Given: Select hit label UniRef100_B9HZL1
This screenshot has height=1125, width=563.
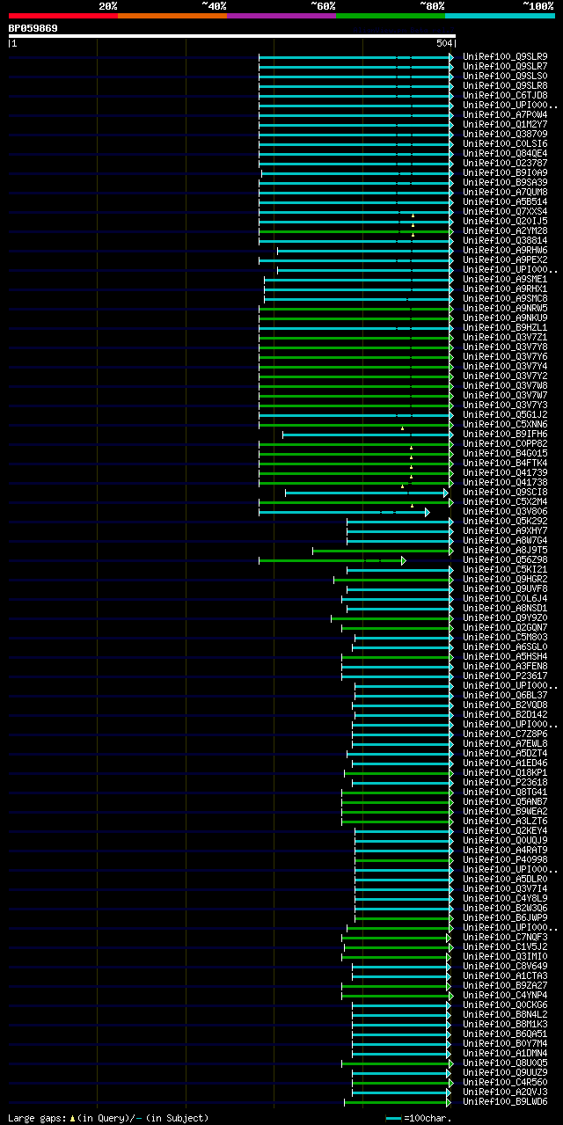Looking at the screenshot, I should pyautogui.click(x=505, y=327).
